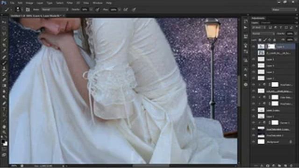The image size is (299, 168).
Task: Select the History Brush tool
Action: coord(4,74)
